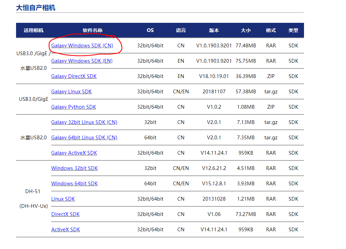
Task: Select the 75.75MB size cell
Action: [246, 61]
